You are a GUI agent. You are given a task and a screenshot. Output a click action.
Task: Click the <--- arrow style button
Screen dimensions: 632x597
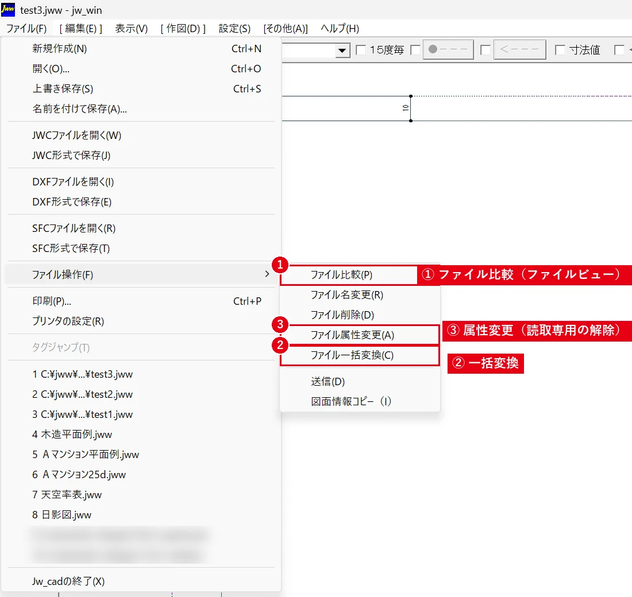click(x=520, y=49)
